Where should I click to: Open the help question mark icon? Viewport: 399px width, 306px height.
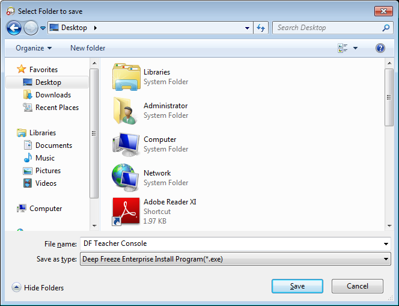(380, 48)
